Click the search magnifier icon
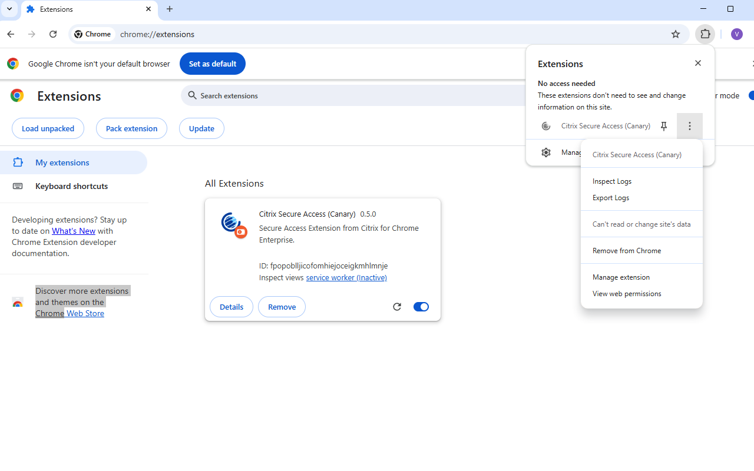This screenshot has height=471, width=754. click(192, 95)
